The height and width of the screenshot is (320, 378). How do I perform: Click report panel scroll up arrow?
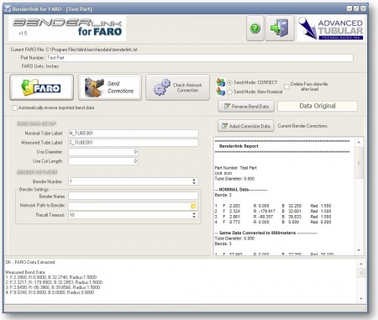coord(359,143)
